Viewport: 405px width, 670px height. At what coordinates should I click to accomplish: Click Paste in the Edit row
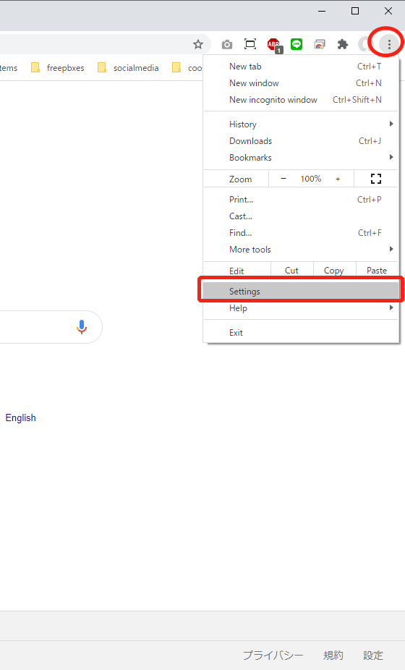pos(377,271)
